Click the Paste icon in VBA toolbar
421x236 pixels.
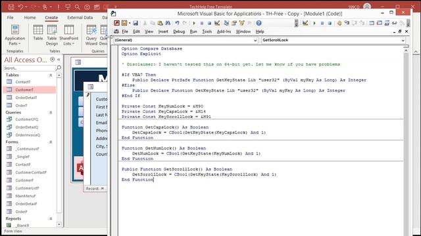coord(160,23)
